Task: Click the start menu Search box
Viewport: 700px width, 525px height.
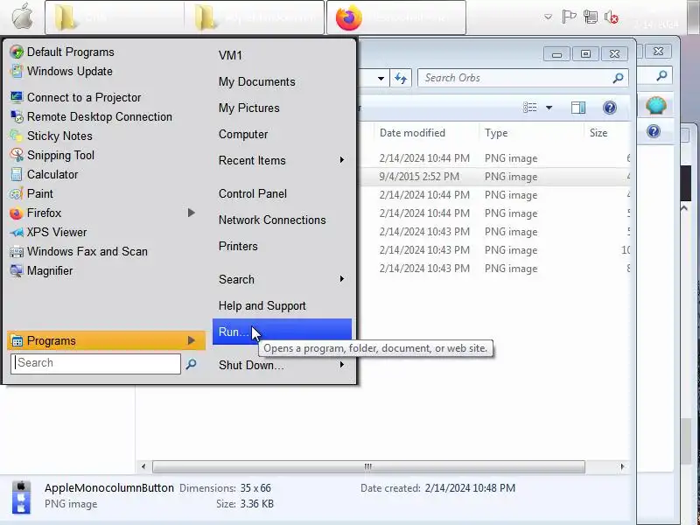Action: tap(95, 363)
